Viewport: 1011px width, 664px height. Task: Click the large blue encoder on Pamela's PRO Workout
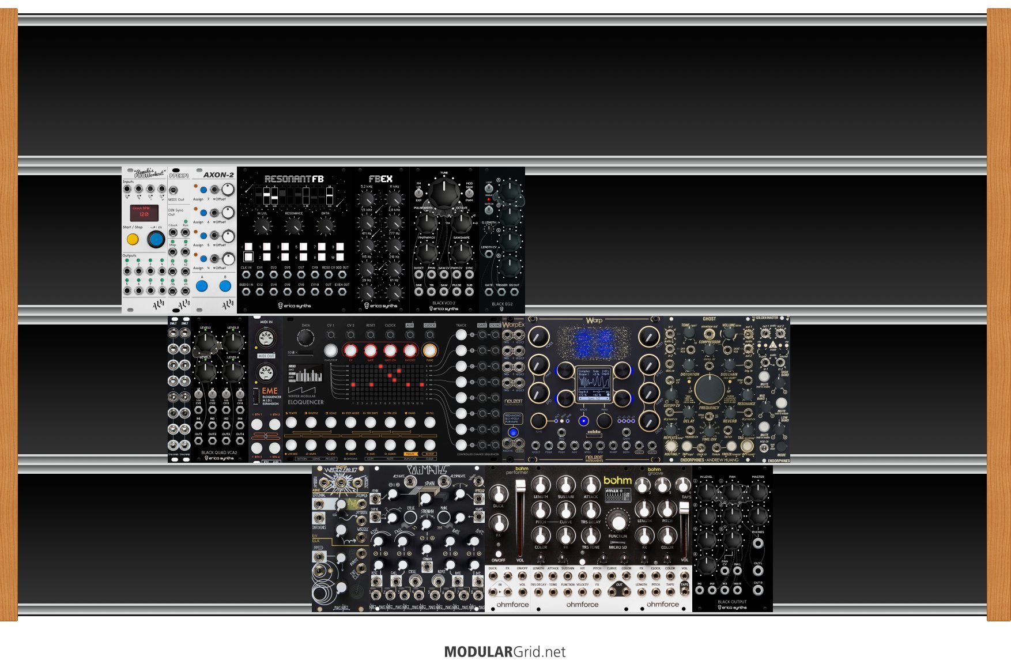pos(156,239)
